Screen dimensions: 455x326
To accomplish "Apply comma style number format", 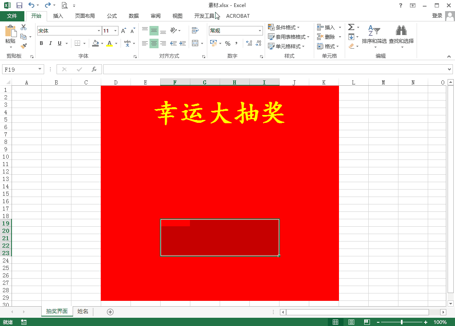I will click(237, 43).
